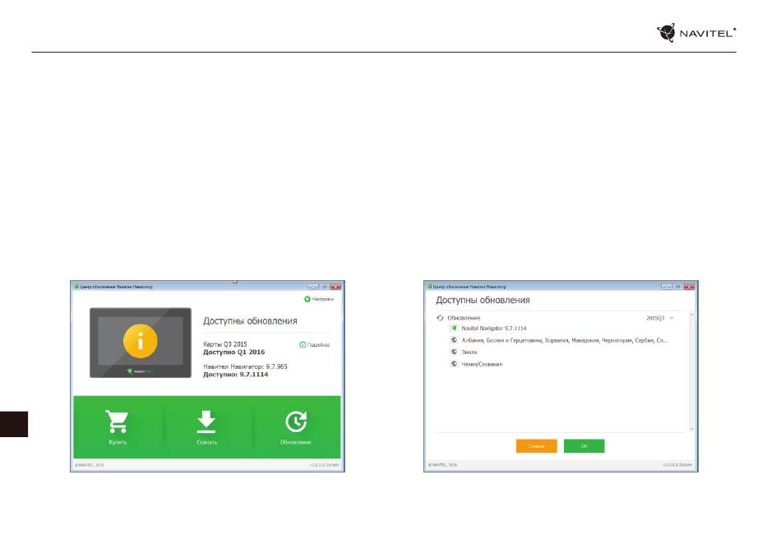
Task: Open Настройки via the green gear icon
Action: (307, 299)
